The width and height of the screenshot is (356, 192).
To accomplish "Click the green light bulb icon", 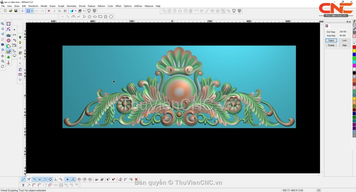I will [20, 38].
